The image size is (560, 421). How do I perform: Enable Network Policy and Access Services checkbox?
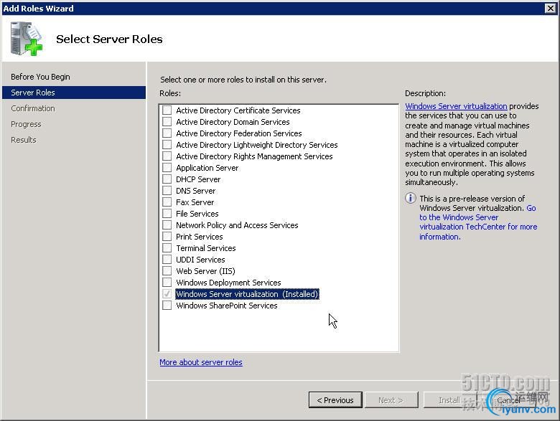coord(167,224)
